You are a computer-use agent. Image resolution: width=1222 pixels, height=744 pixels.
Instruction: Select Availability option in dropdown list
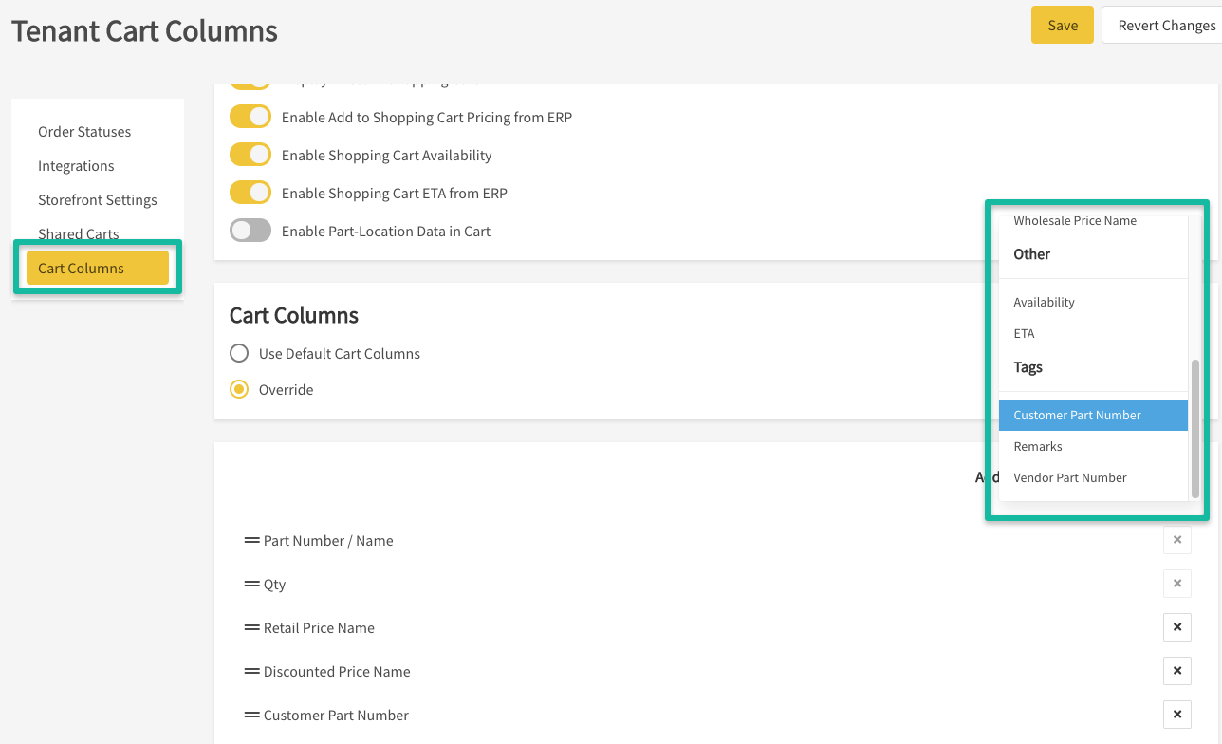(1044, 302)
